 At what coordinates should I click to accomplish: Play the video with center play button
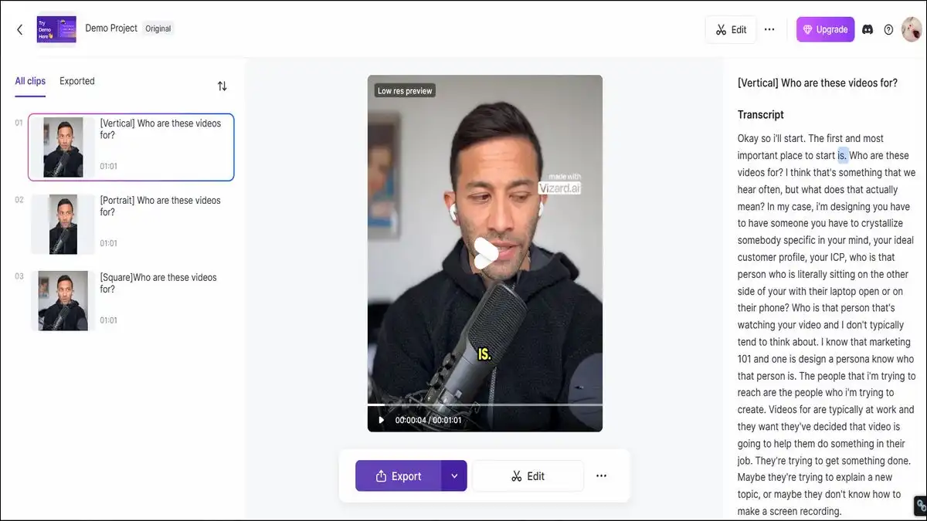[485, 253]
